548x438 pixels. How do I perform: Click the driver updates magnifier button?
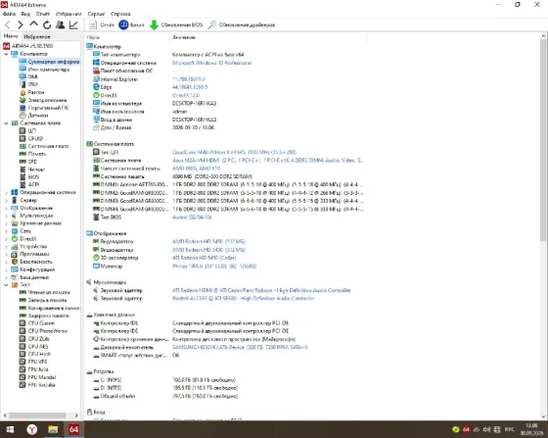(x=242, y=24)
